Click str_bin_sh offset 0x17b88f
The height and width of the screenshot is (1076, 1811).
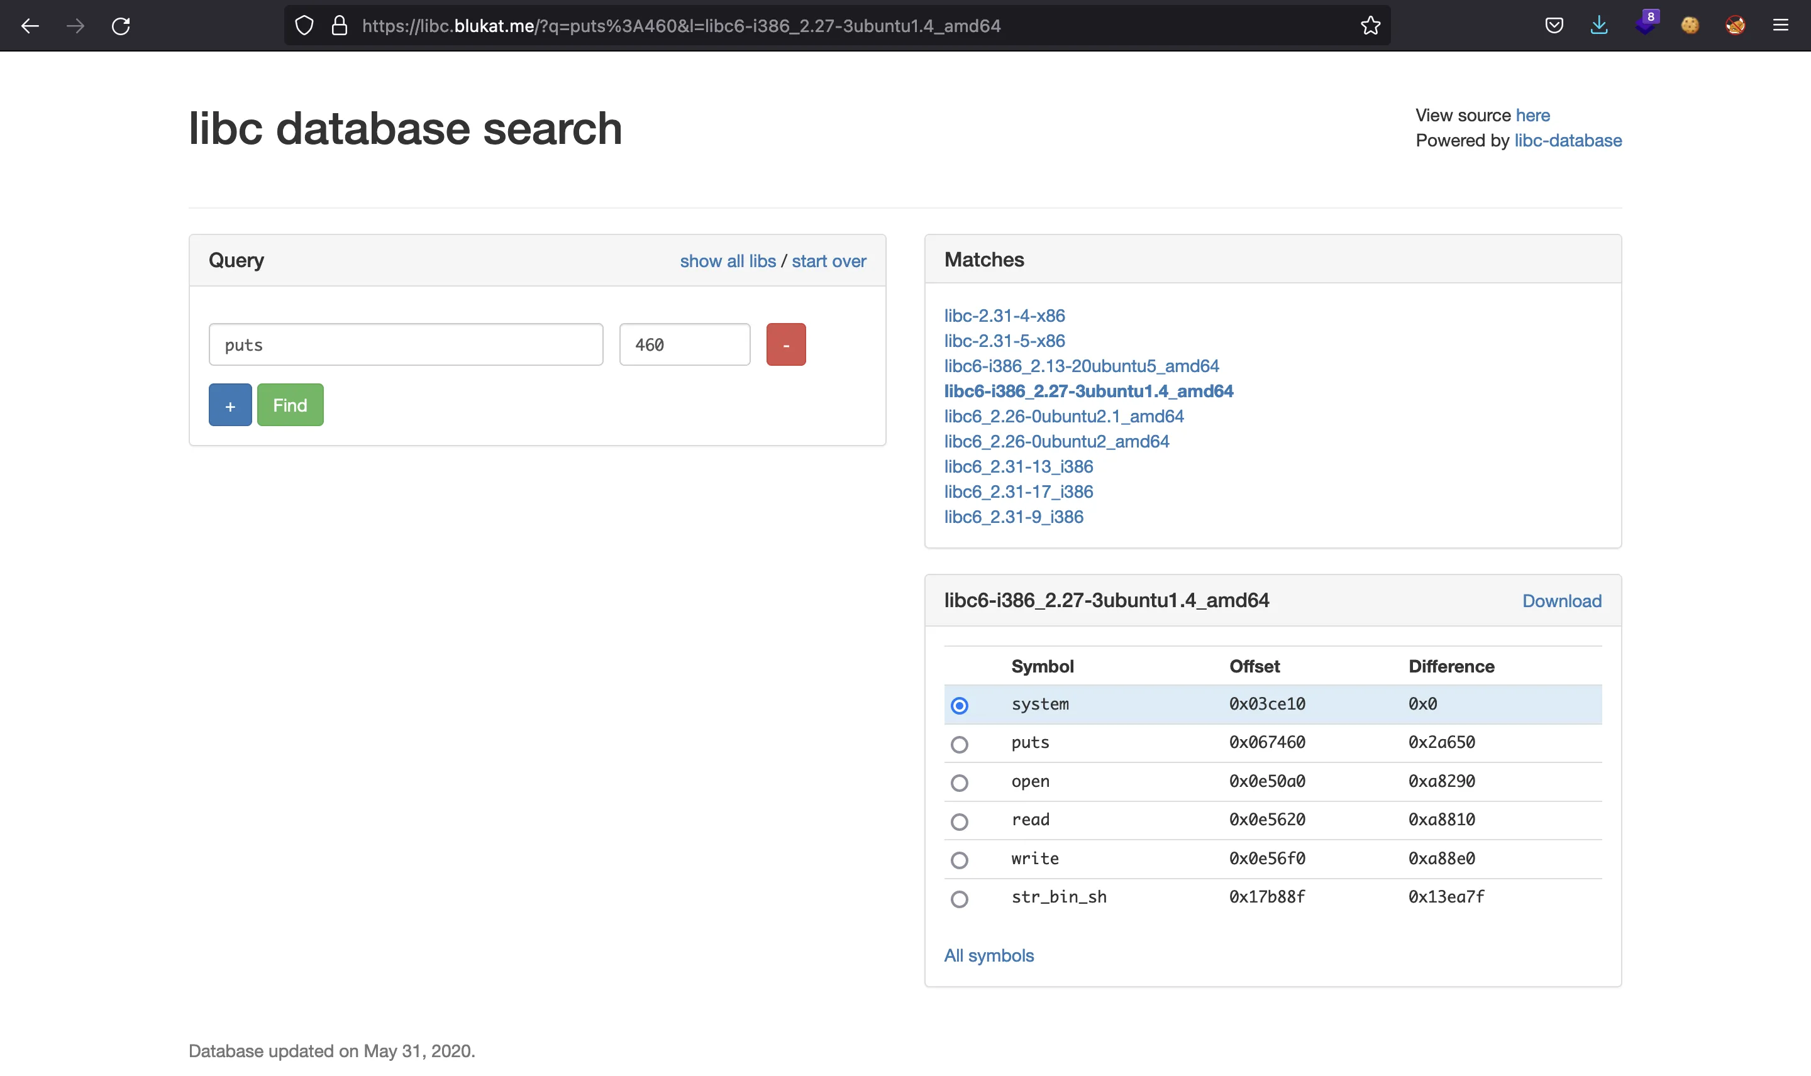tap(1267, 897)
